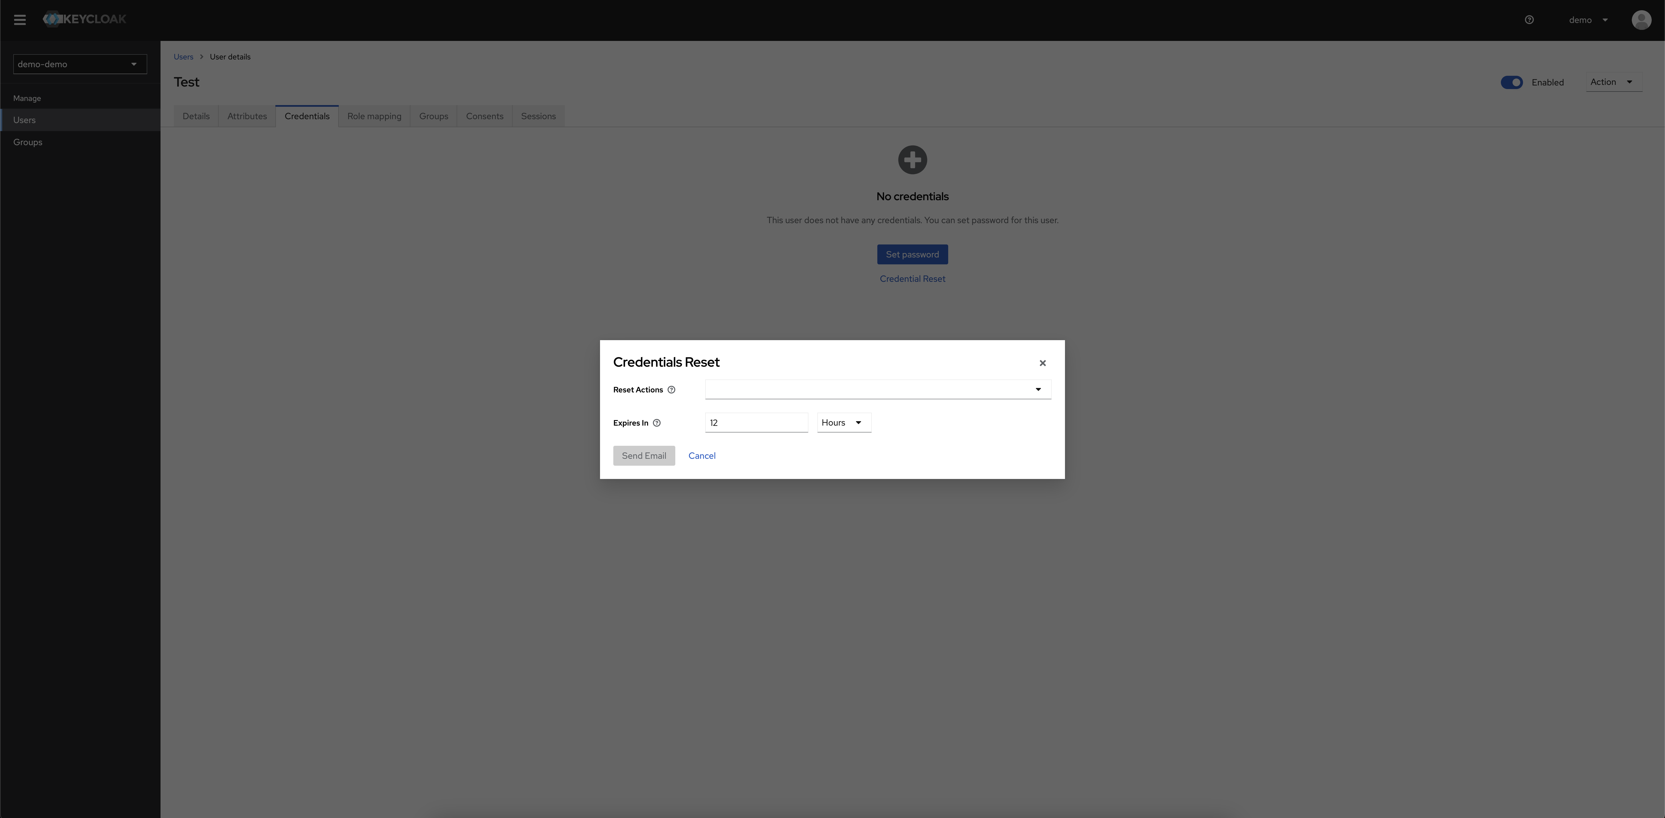Select the Credentials tab

click(x=307, y=116)
